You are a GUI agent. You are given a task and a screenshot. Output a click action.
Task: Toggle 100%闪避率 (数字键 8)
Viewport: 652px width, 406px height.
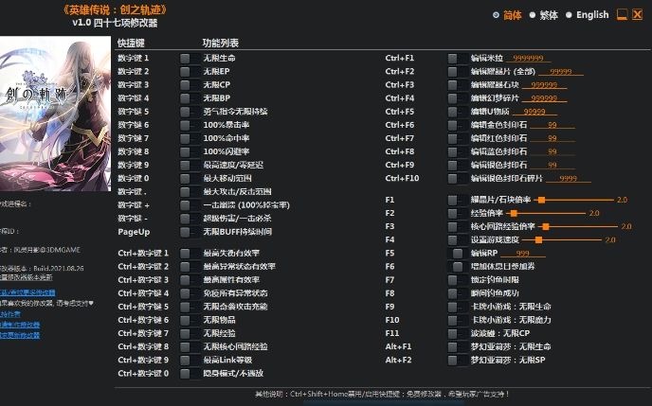click(190, 151)
